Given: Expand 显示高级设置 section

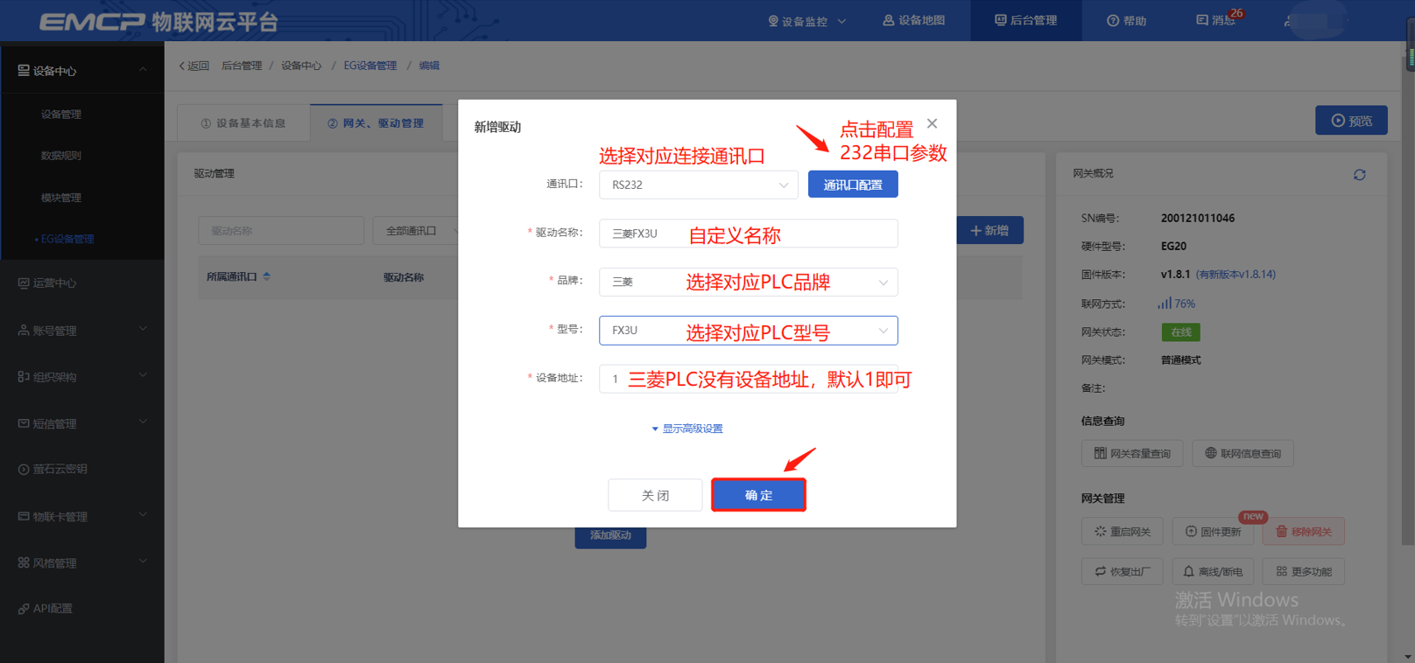Looking at the screenshot, I should [687, 429].
